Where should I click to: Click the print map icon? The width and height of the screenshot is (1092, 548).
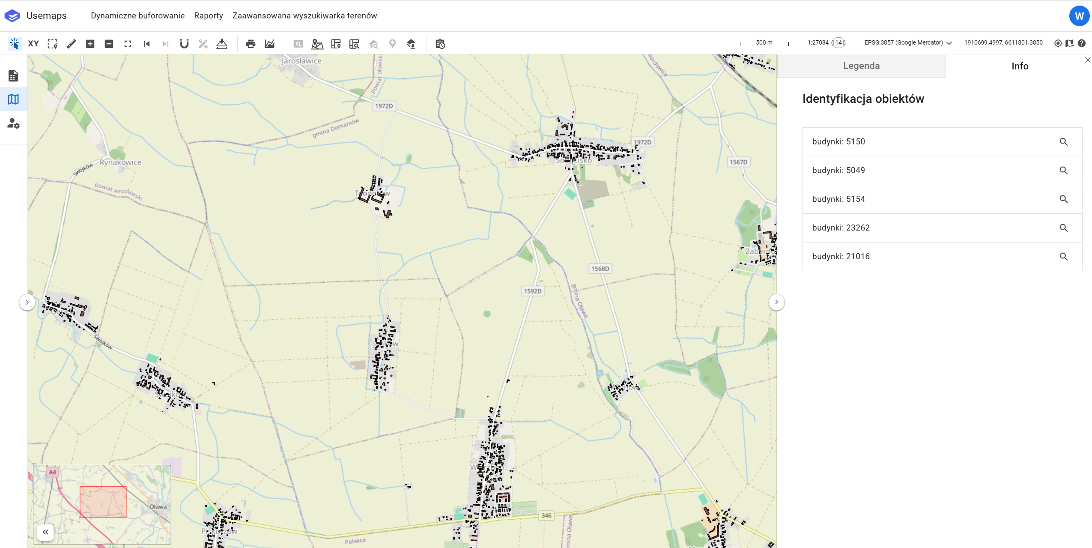tap(251, 44)
